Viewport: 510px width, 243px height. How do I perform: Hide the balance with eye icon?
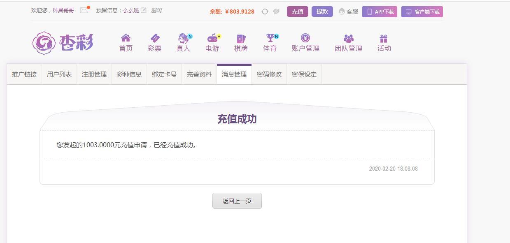pos(276,12)
